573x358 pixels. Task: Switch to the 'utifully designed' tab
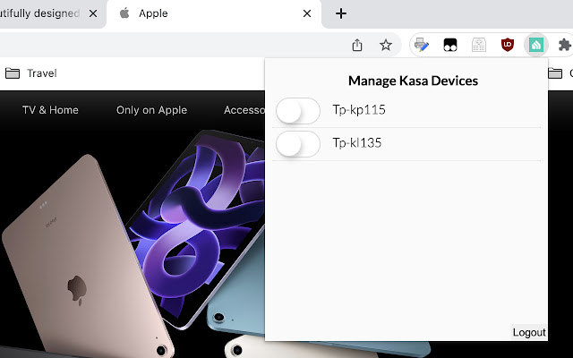tap(51, 13)
